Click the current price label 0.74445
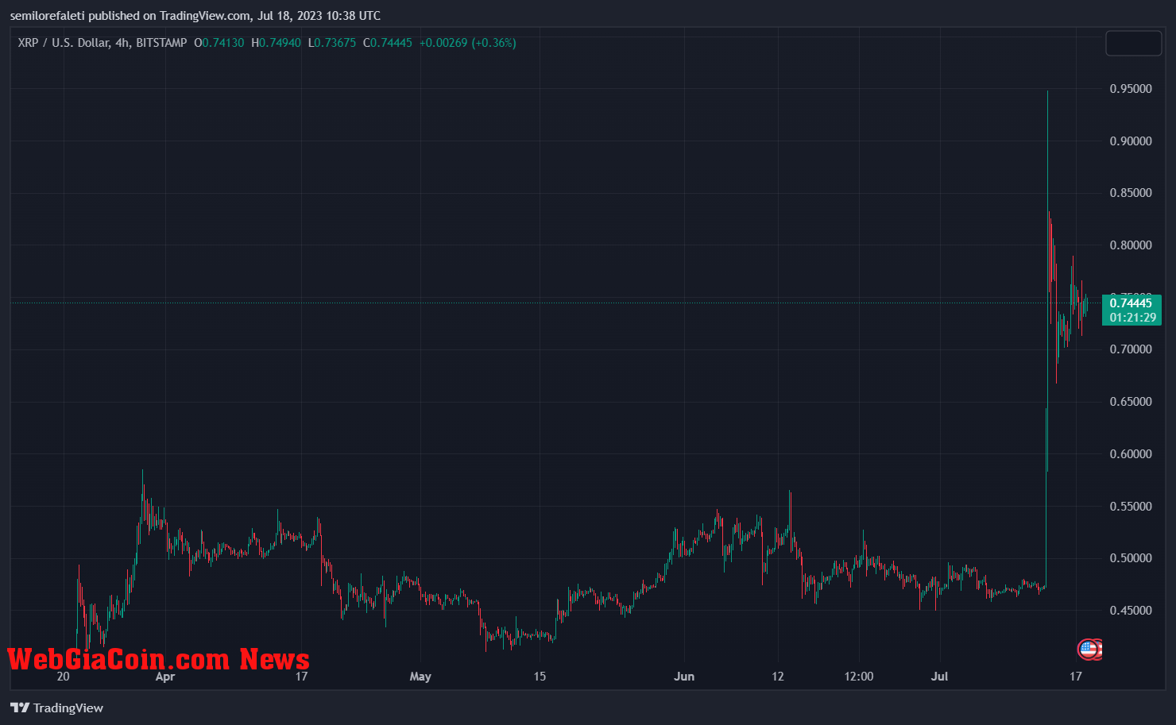The height and width of the screenshot is (725, 1176). pyautogui.click(x=1131, y=303)
